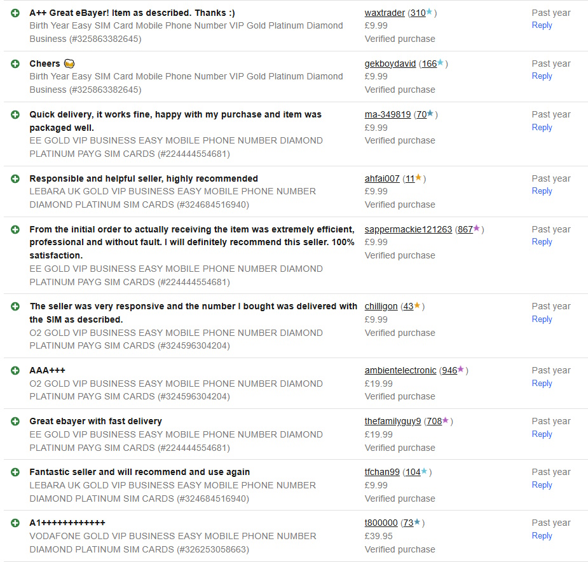Click the green plus icon next to "A1++++++++++++"
588x562 pixels.
click(x=15, y=523)
